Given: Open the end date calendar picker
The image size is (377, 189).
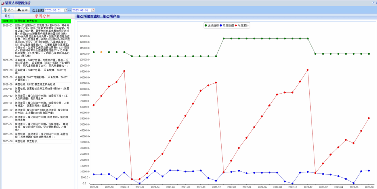Looking at the screenshot, I should (x=92, y=10).
